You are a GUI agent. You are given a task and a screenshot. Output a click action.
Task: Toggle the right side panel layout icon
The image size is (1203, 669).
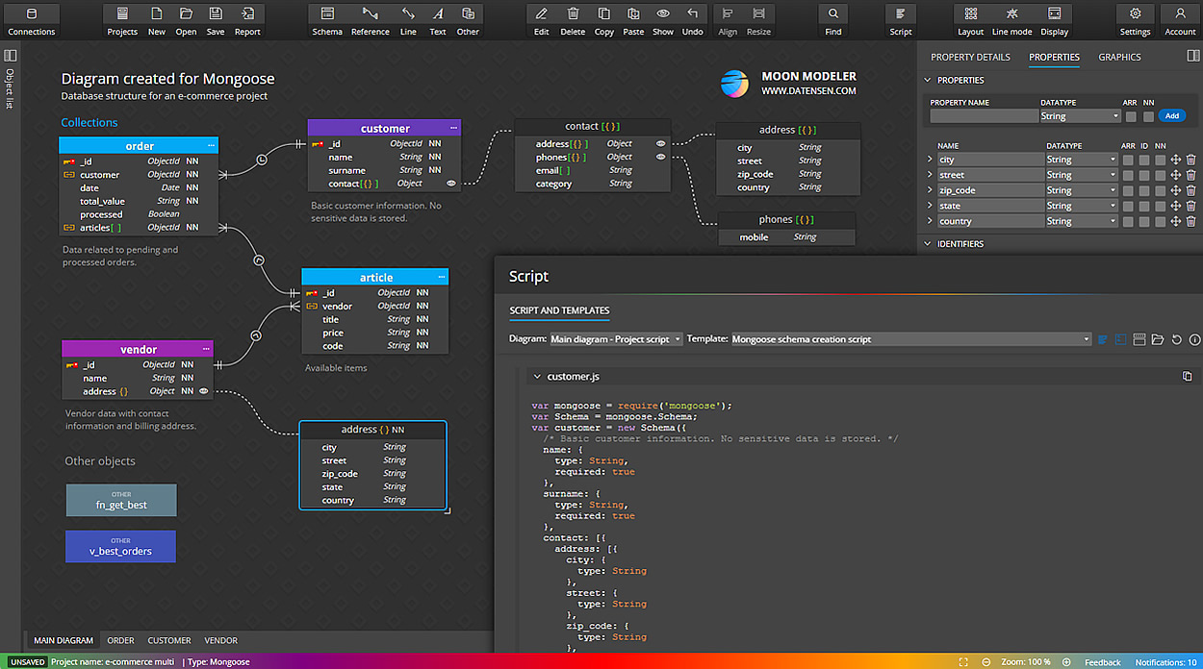point(1193,57)
